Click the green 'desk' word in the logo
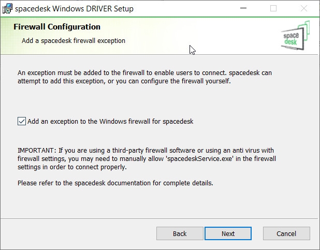The width and height of the screenshot is (320, 250). pos(291,42)
